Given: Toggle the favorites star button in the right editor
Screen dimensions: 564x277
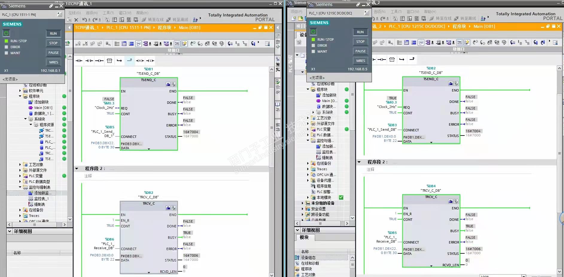Looking at the screenshot, I should point(467,42).
